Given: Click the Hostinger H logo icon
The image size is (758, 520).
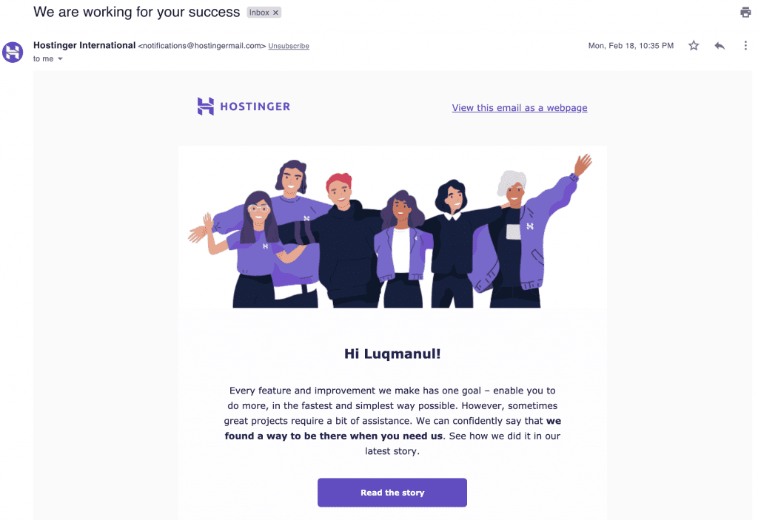Looking at the screenshot, I should (x=206, y=107).
